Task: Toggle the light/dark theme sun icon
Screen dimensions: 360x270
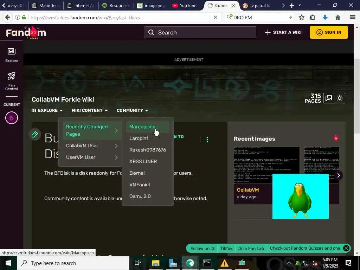Action: tap(340, 98)
